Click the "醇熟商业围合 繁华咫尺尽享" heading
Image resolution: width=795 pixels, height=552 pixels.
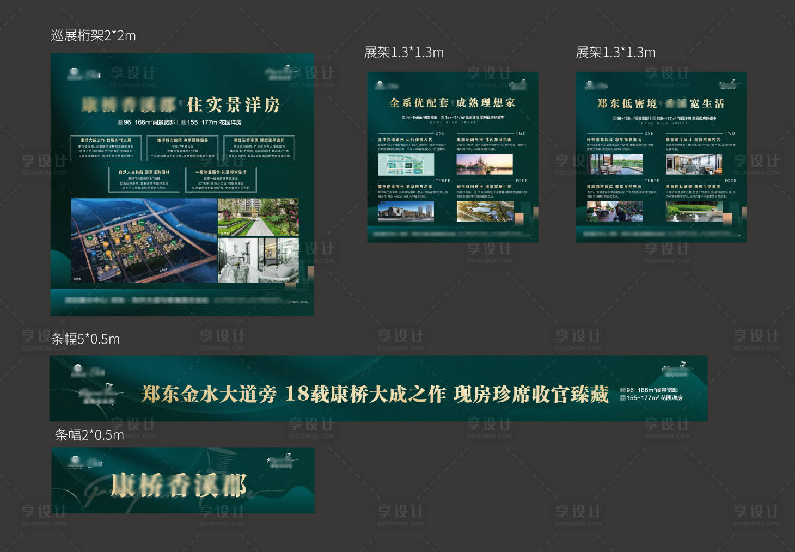click(x=405, y=187)
